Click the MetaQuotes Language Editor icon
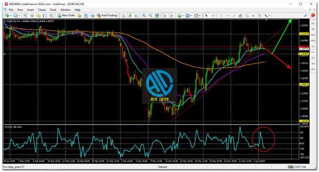The width and height of the screenshot is (319, 172). click(x=80, y=16)
